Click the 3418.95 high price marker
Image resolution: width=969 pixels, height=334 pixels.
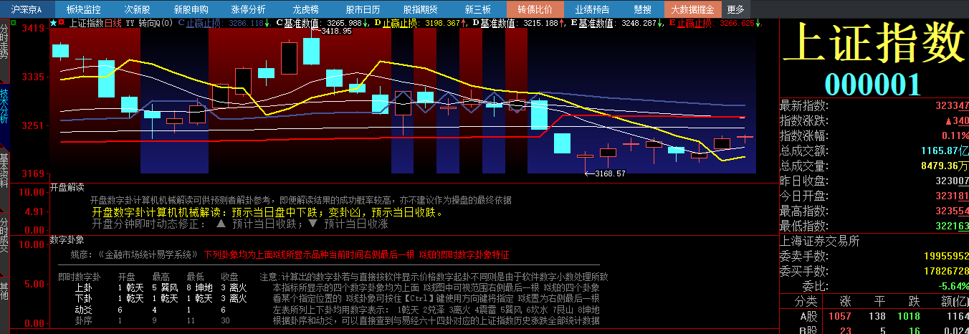335,32
